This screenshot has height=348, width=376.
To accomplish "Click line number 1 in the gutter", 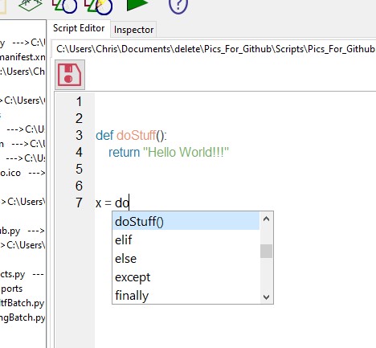I will [79, 102].
